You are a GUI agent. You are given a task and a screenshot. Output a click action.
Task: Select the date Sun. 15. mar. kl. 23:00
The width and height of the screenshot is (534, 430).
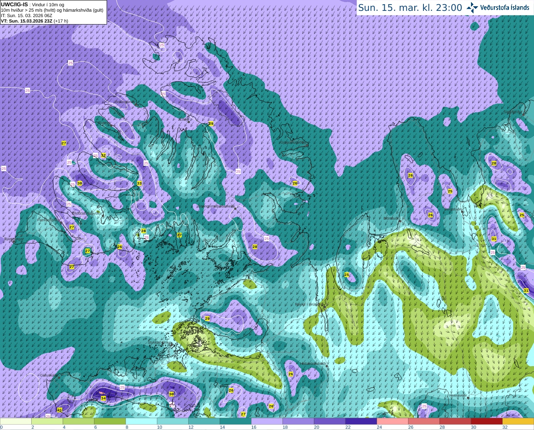point(410,8)
